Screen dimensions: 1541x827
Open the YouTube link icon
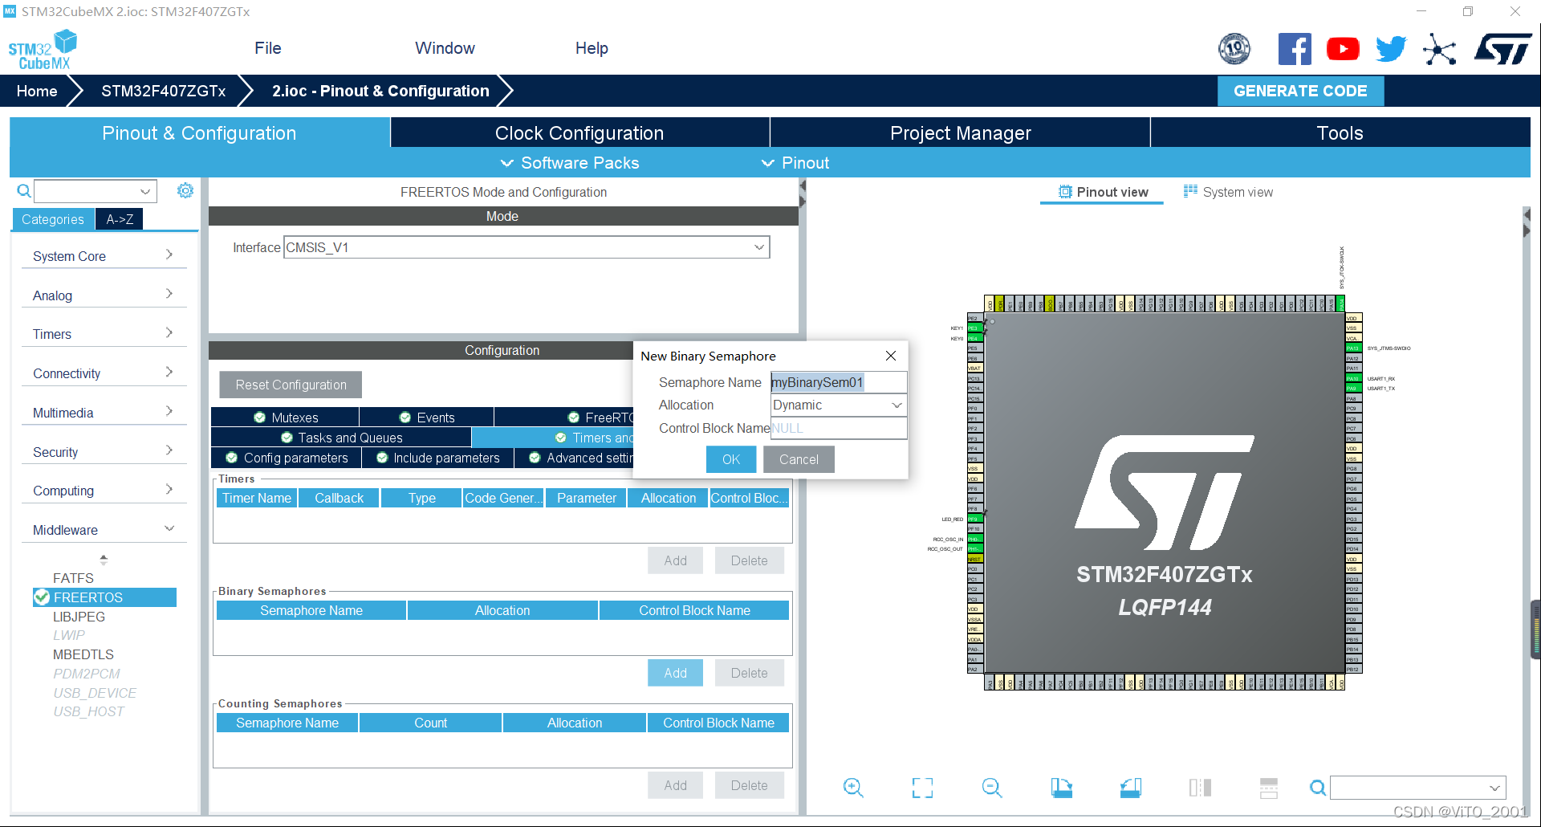click(1343, 49)
